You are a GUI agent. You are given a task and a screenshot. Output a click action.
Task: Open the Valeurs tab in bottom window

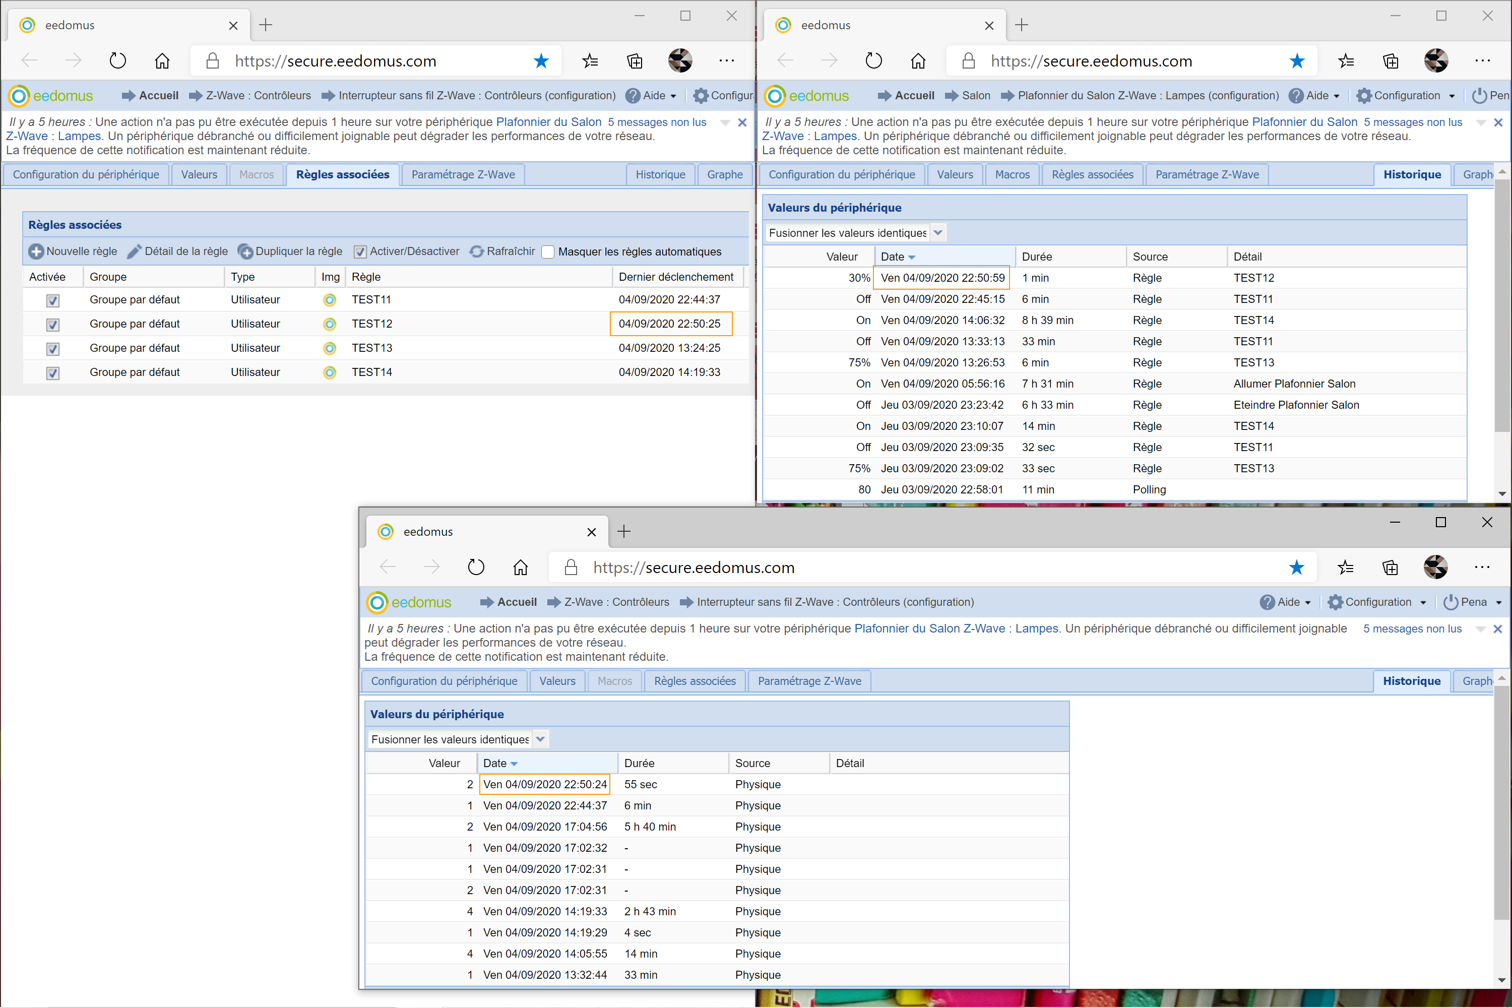pos(557,681)
